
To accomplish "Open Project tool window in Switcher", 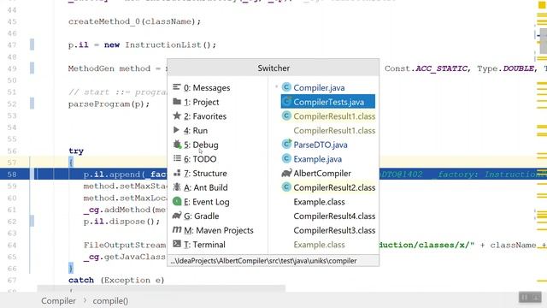I will (196, 102).
